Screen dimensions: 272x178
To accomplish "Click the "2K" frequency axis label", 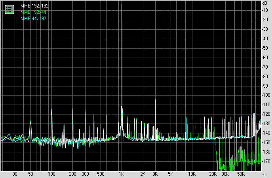I will click(x=143, y=174).
